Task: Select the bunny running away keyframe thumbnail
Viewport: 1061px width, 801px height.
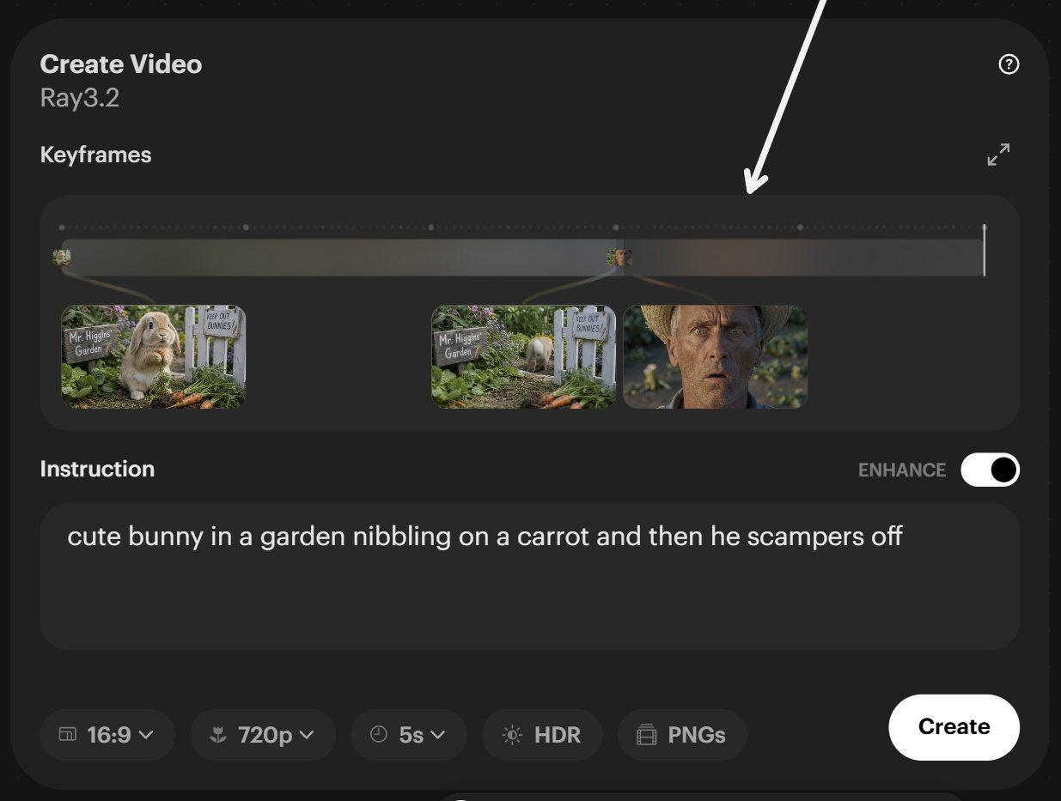Action: click(523, 356)
